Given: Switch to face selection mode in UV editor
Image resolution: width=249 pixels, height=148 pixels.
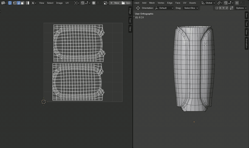Looking at the screenshot, I should (22, 3).
